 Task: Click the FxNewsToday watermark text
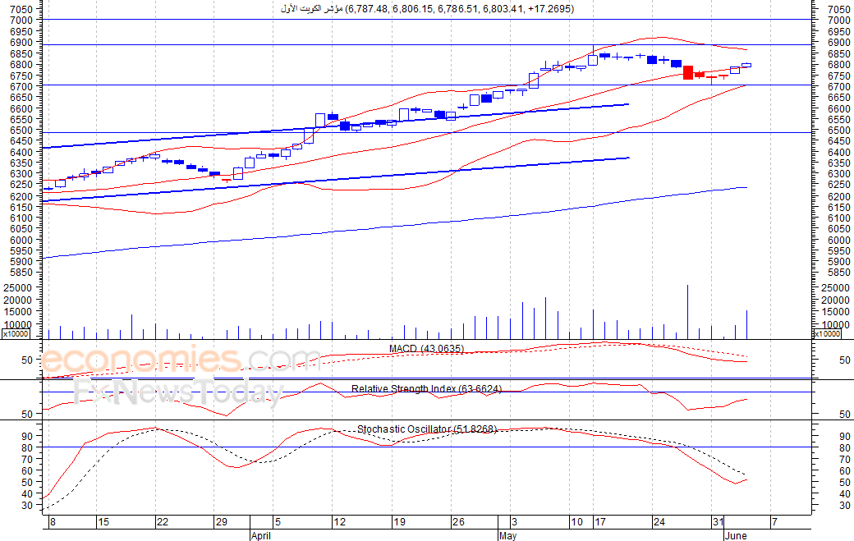(x=179, y=392)
